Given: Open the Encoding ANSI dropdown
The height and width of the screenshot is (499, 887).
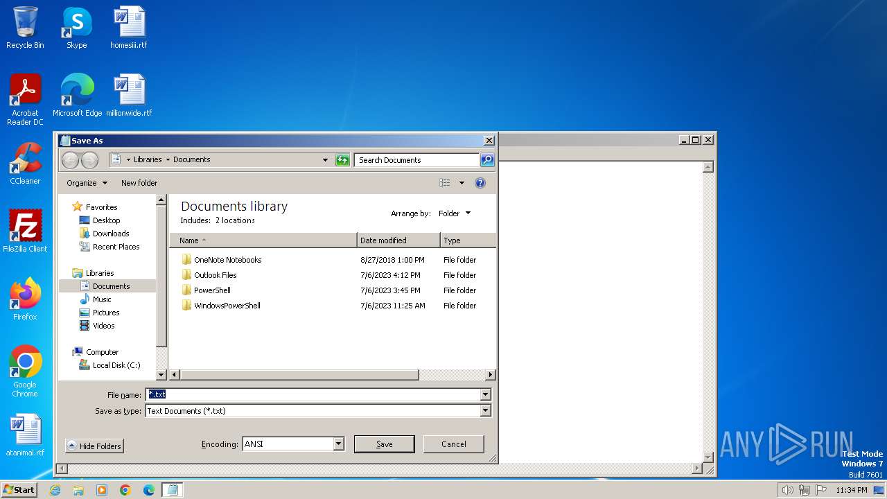Looking at the screenshot, I should click(x=338, y=444).
